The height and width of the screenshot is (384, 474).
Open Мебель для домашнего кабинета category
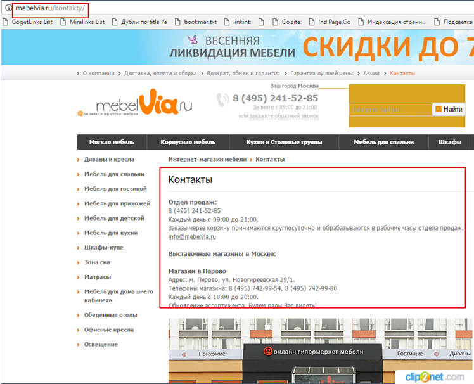click(x=118, y=296)
